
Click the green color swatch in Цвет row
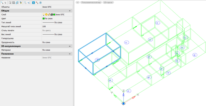click(44, 19)
